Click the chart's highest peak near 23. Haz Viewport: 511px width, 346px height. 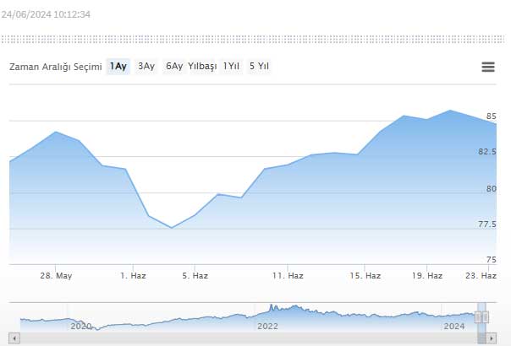click(450, 111)
